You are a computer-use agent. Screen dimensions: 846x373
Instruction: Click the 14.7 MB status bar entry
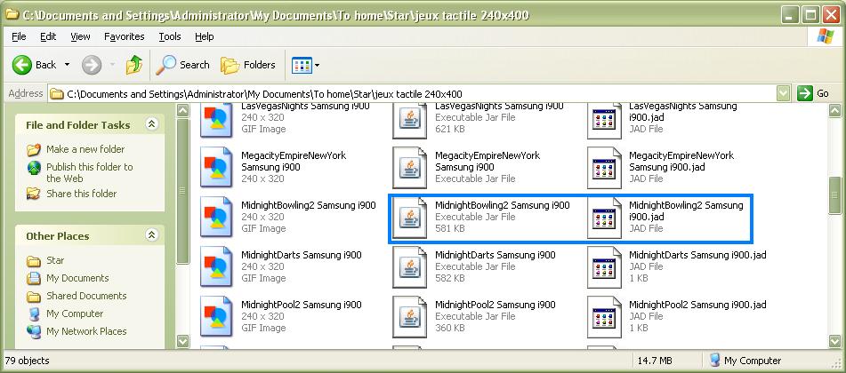pyautogui.click(x=655, y=361)
